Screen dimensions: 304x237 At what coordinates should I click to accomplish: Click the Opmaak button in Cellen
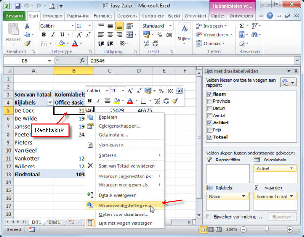(x=210, y=44)
